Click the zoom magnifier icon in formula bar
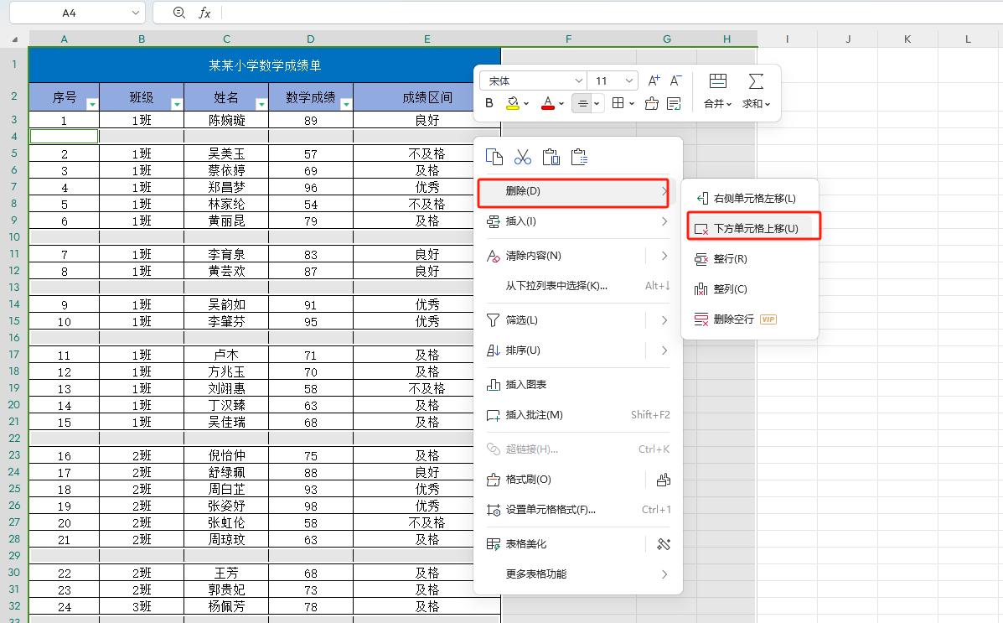 [179, 13]
